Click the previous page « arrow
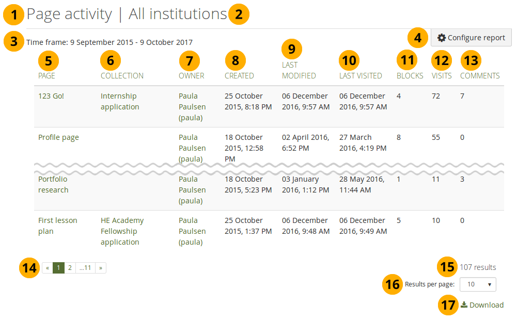 pyautogui.click(x=48, y=268)
